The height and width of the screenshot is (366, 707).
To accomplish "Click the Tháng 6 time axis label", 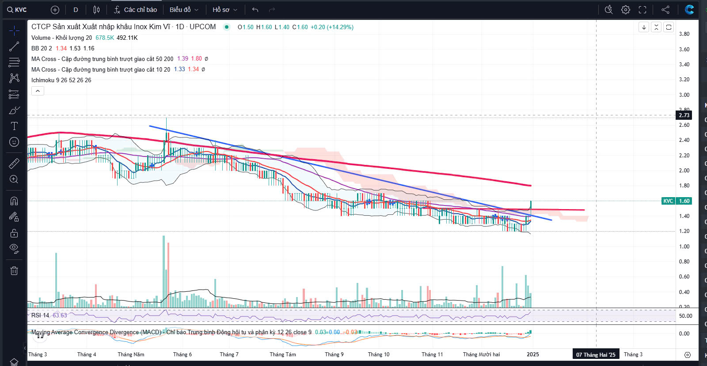I will pos(182,355).
